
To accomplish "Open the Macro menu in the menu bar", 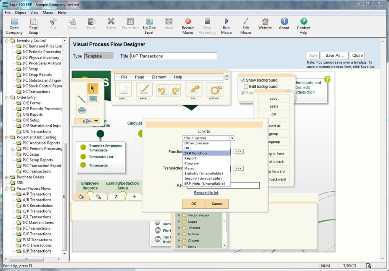I will [48, 13].
